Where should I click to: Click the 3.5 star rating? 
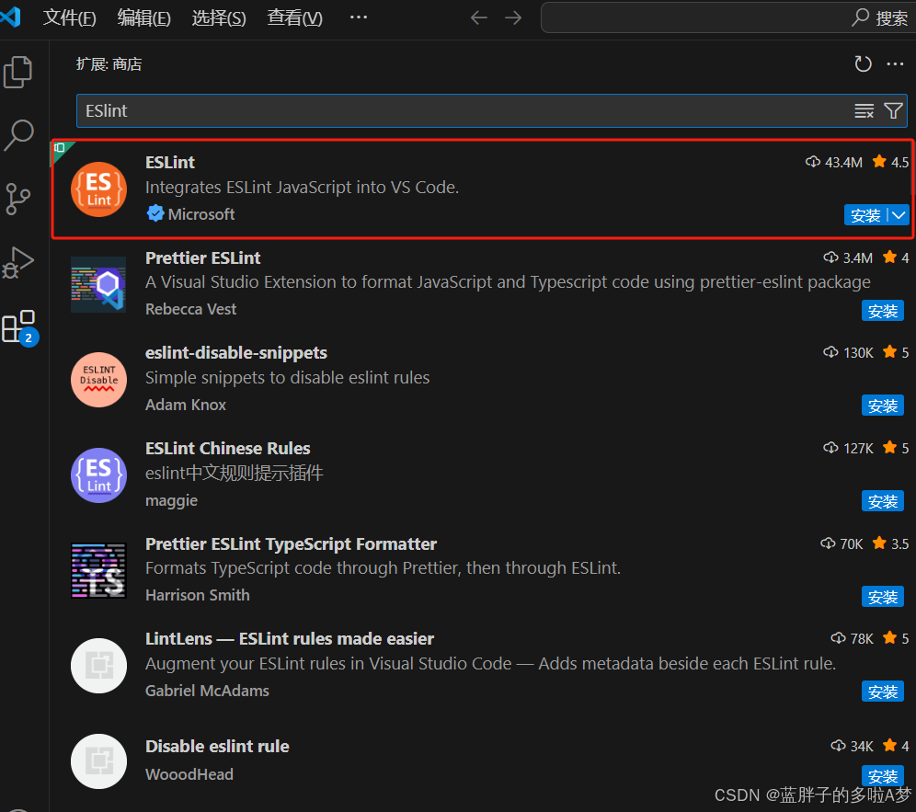(x=891, y=543)
